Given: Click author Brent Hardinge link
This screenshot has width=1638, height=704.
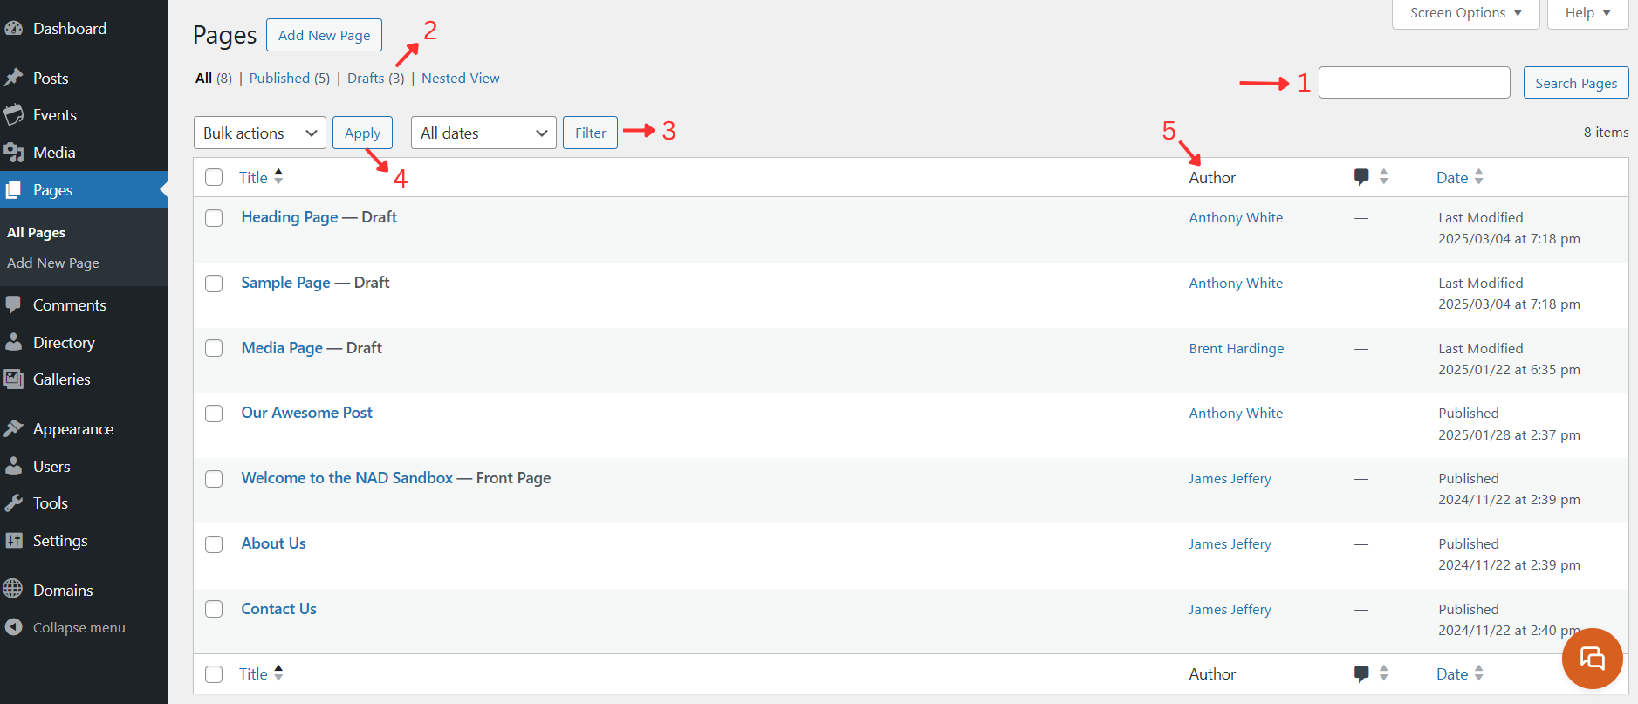Looking at the screenshot, I should [x=1237, y=349].
